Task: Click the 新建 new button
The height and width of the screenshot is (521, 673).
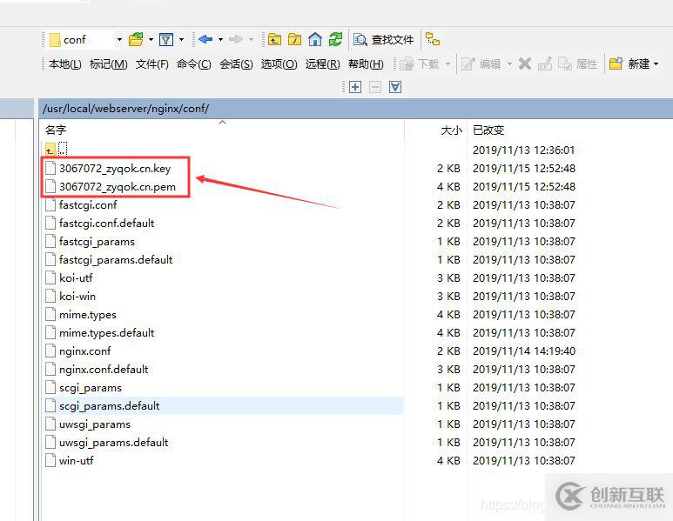Action: (x=629, y=63)
